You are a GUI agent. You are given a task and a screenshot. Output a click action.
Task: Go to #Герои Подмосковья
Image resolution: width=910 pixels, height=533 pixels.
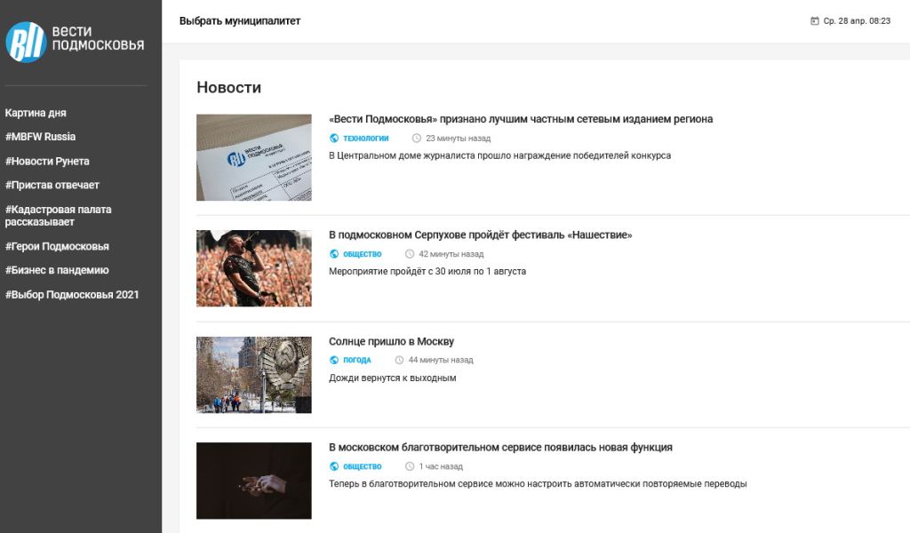(57, 246)
